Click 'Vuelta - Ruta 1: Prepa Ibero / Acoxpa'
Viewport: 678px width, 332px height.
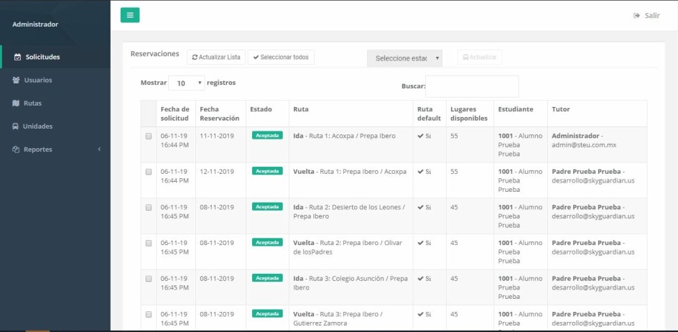tap(350, 172)
